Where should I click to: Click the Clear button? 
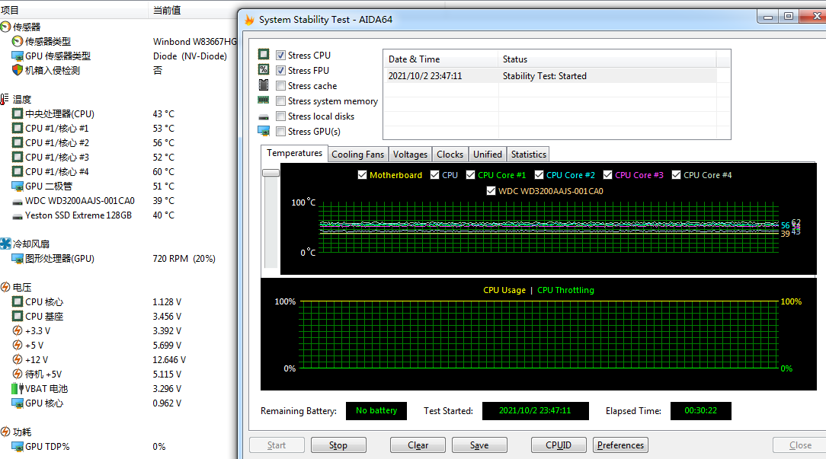(x=418, y=445)
